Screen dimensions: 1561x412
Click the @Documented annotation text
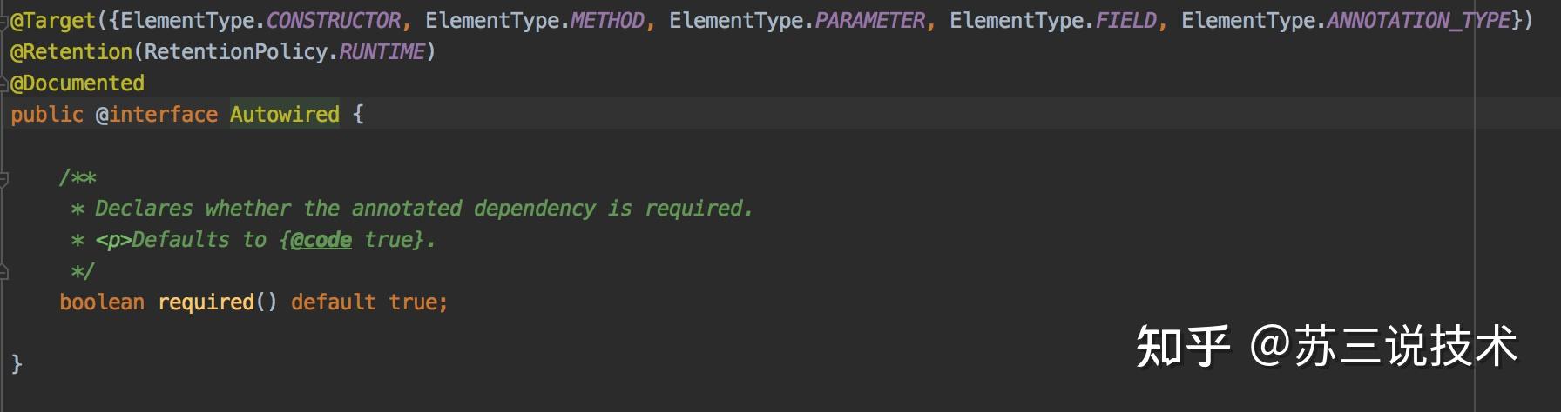tap(78, 83)
